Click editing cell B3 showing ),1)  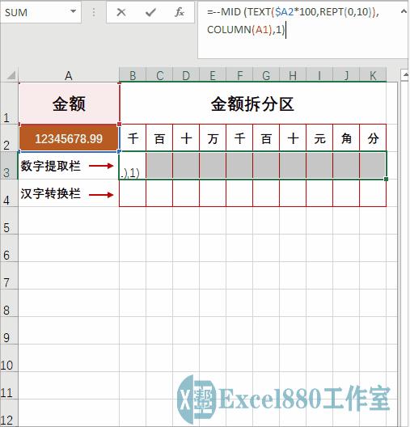(x=133, y=166)
